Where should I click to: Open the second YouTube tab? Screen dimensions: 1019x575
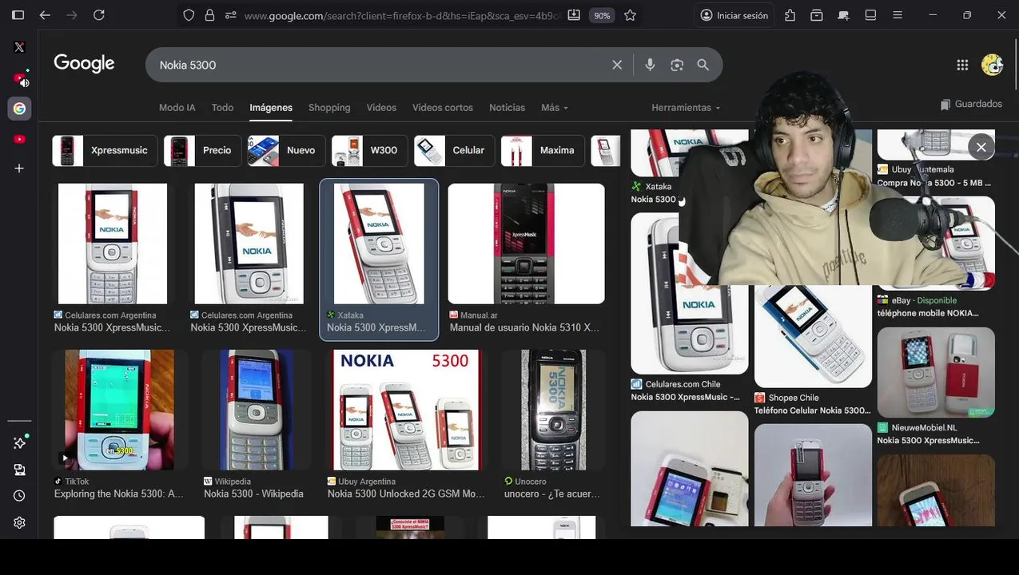click(19, 139)
